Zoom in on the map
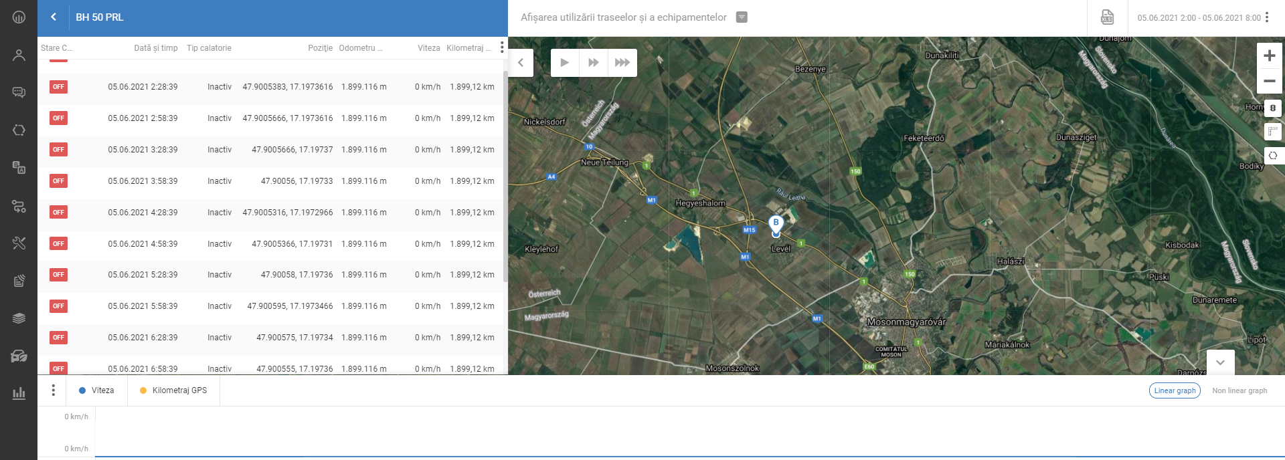 (x=1269, y=56)
